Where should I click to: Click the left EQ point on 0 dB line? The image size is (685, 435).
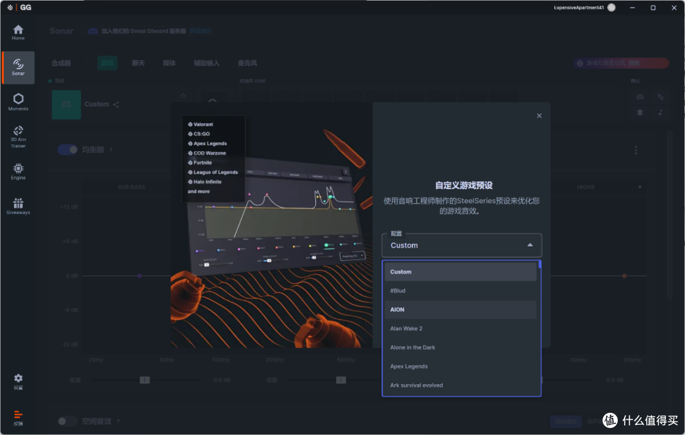(x=140, y=276)
